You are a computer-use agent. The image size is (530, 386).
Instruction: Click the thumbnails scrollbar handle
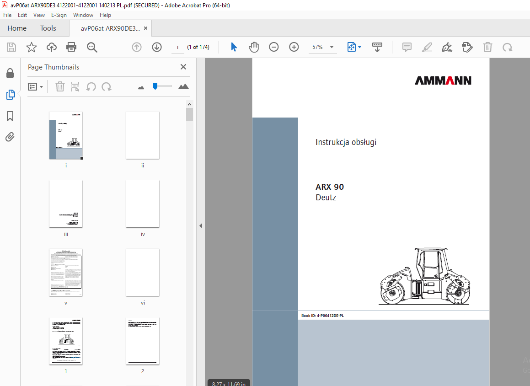[x=190, y=114]
